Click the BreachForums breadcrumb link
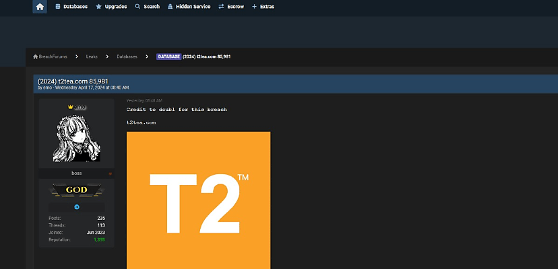 coord(53,56)
